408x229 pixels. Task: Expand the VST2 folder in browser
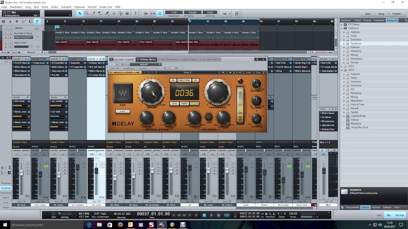tap(342, 66)
